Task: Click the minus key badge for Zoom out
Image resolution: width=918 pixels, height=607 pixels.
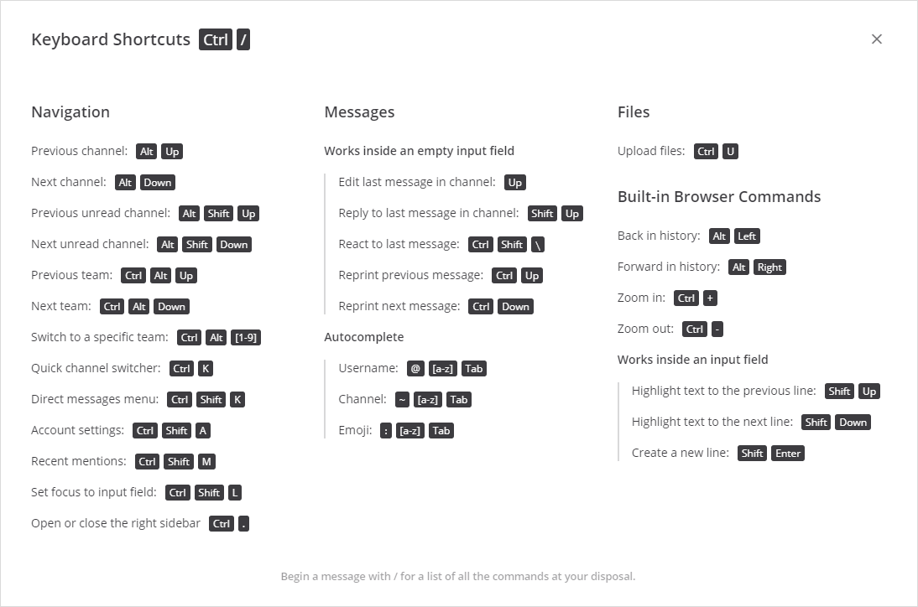Action: (717, 329)
